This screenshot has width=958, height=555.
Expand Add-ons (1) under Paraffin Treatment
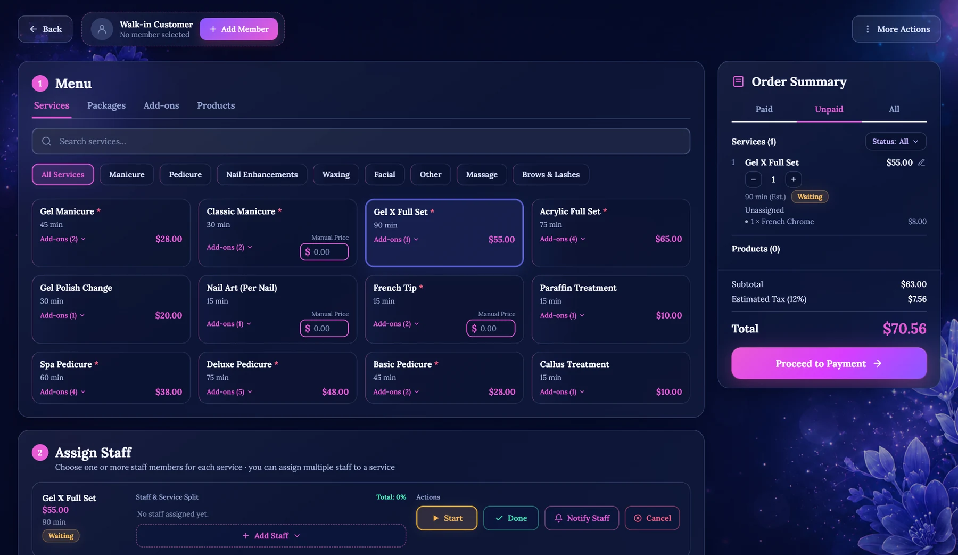(562, 315)
